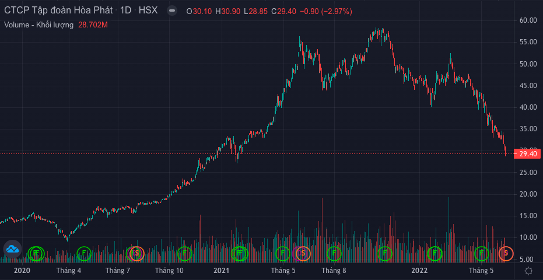Open the double F marker near the 2021 label
This screenshot has width=543, height=280.
[x=239, y=253]
